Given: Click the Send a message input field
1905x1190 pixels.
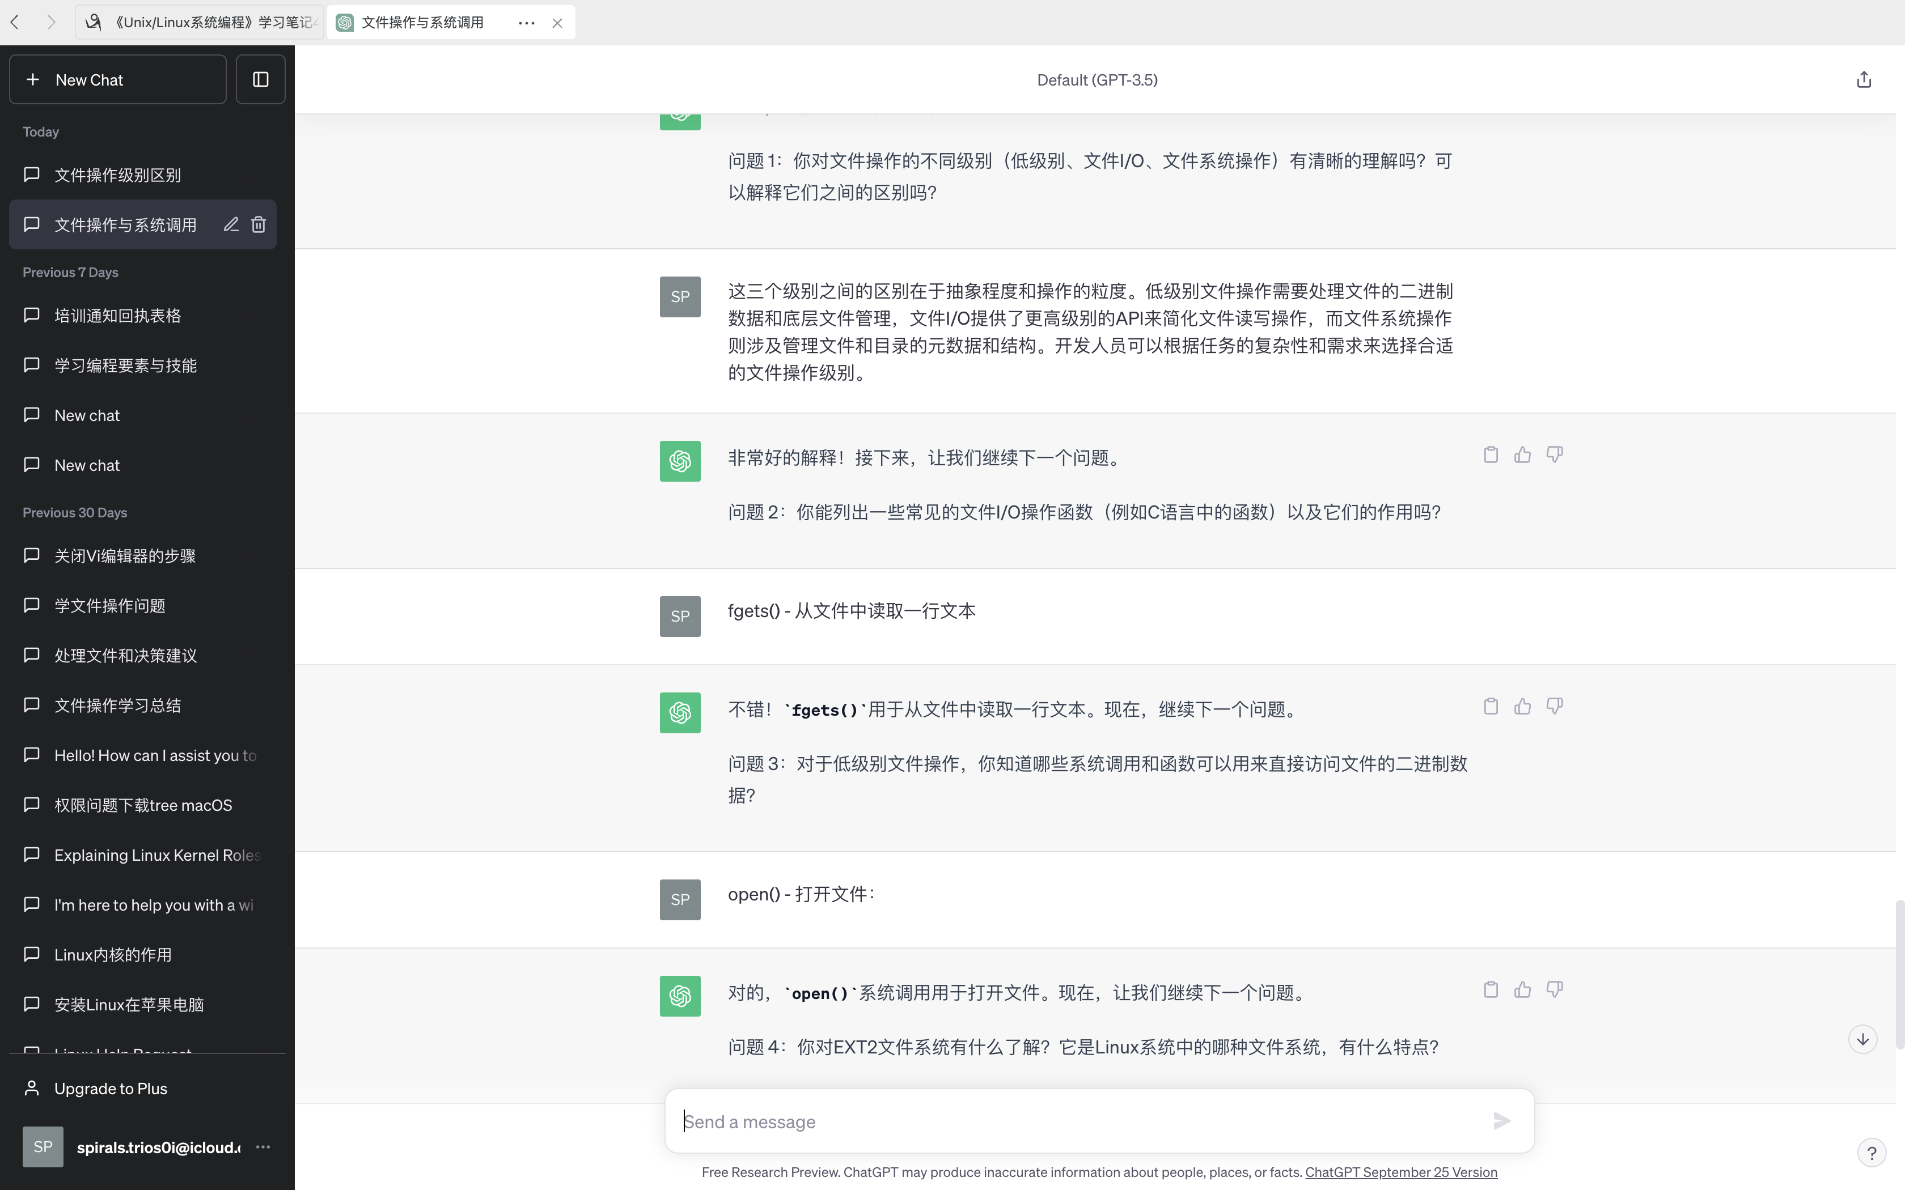Looking at the screenshot, I should 1078,1121.
